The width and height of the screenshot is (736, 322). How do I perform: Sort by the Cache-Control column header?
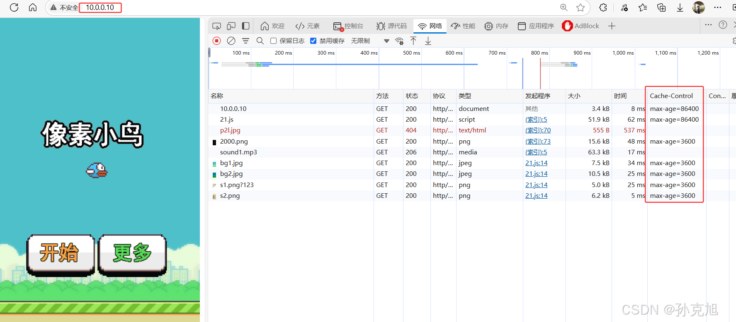point(676,96)
